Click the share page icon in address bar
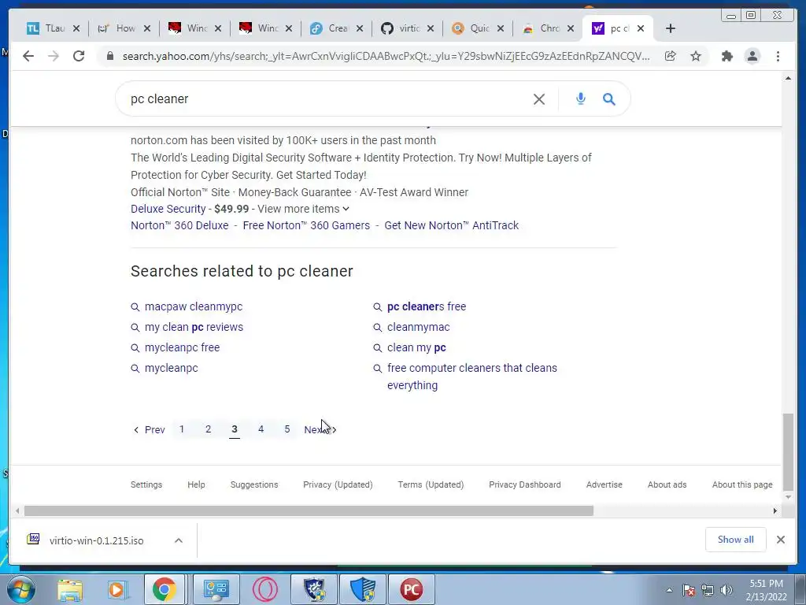The image size is (806, 605). (671, 56)
